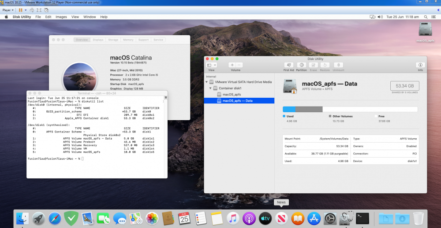Screen dimensions: 441x228
Task: Switch to the Service tab in About This Mac
Action: (x=158, y=40)
